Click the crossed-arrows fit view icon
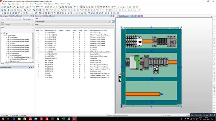Image resolution: width=216 pixels, height=121 pixels. [130, 7]
